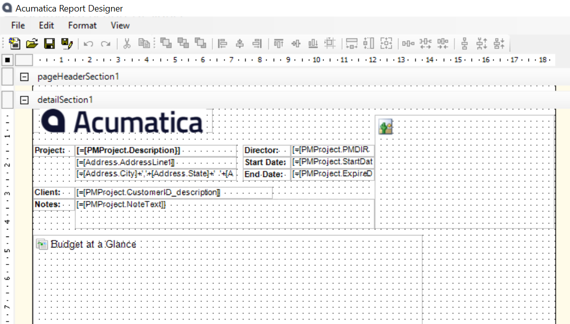Viewport: 570px width, 324px height.
Task: Select the PMProject.NoteText field
Action: pyautogui.click(x=225, y=214)
